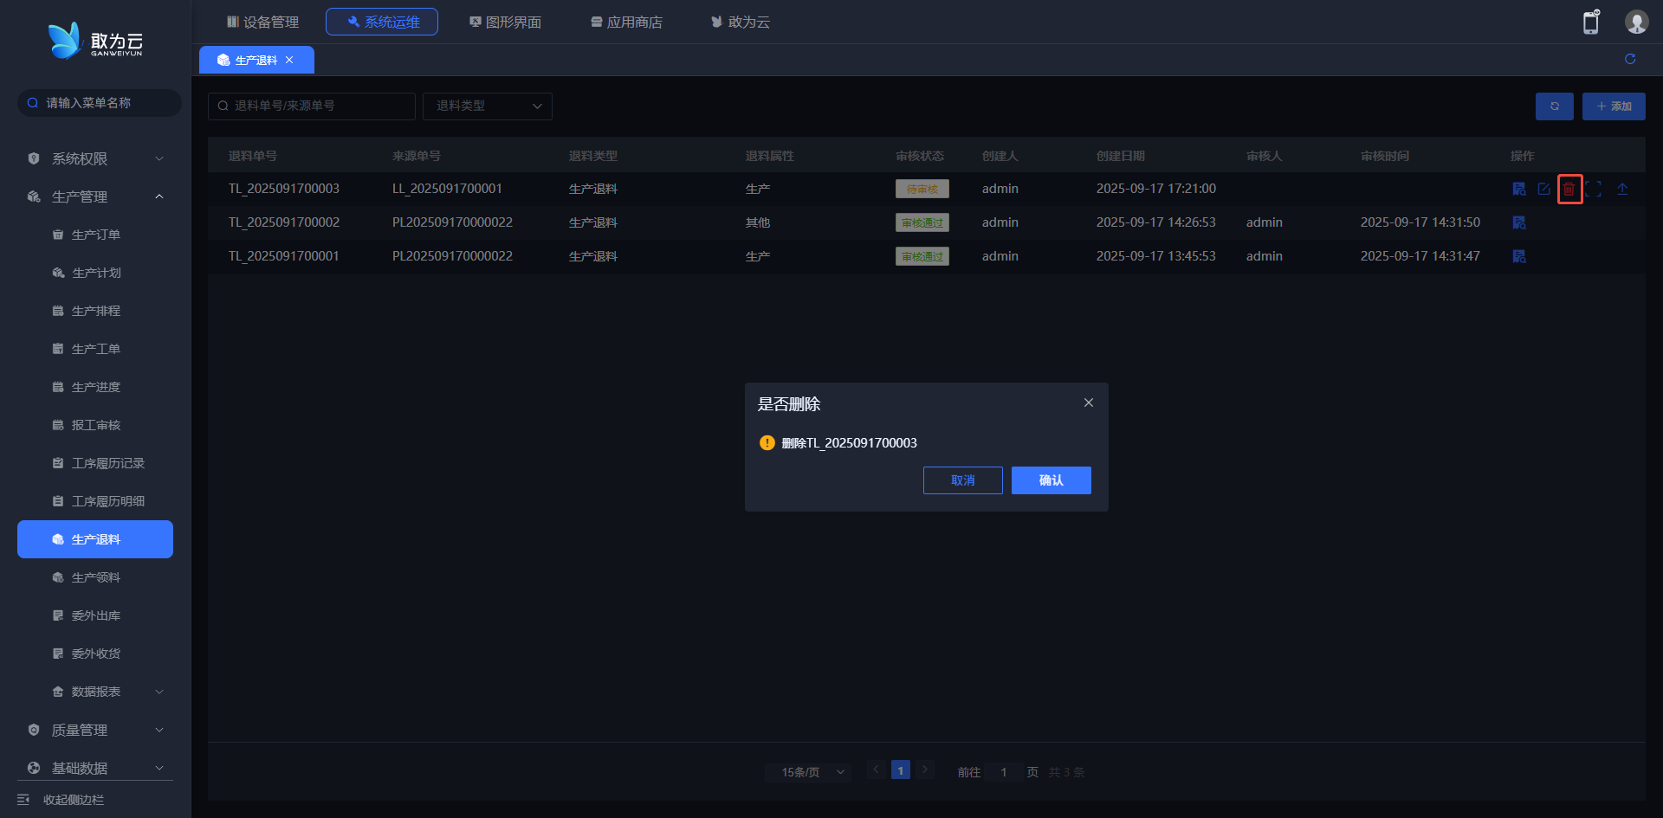
Task: Open the mobile device icon in the top bar
Action: (1590, 23)
